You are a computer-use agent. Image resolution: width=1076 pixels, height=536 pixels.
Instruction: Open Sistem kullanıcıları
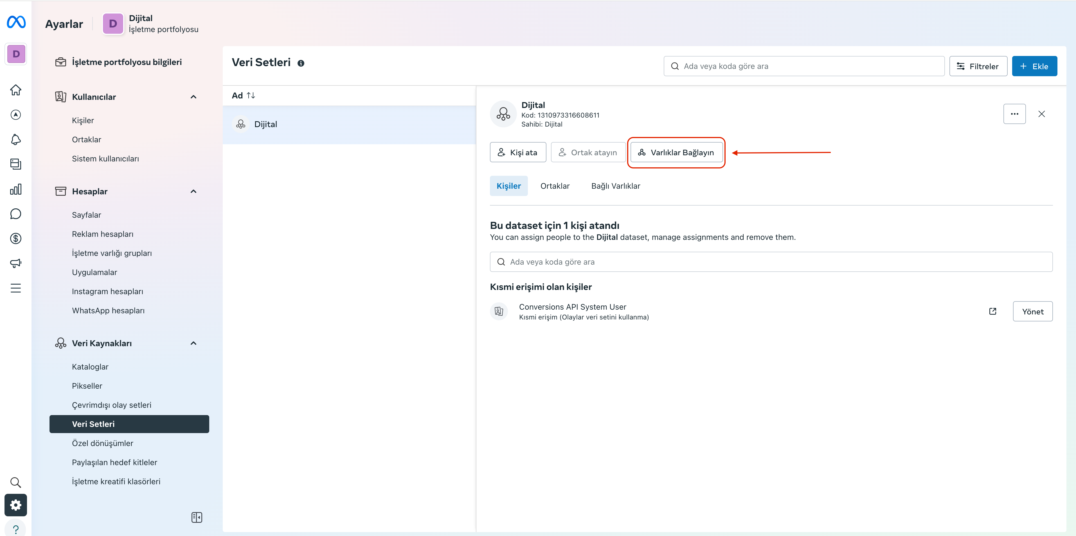click(x=105, y=159)
